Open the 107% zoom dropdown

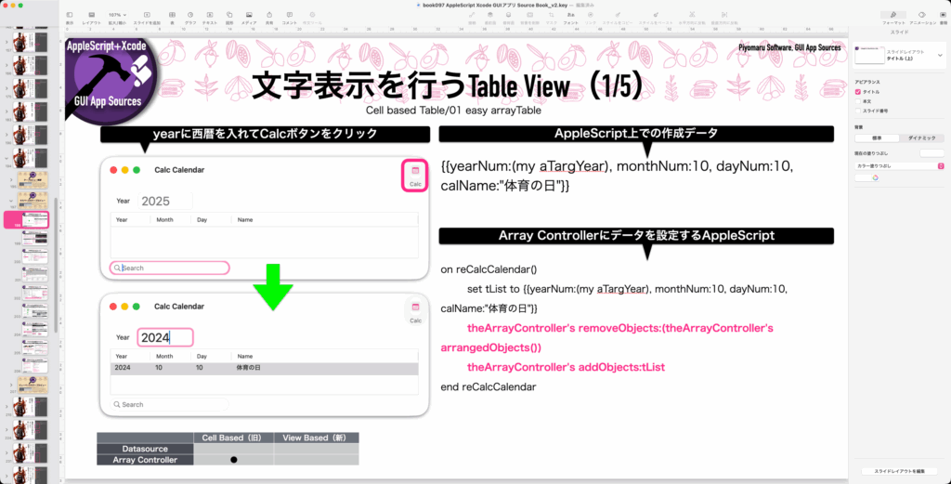117,15
